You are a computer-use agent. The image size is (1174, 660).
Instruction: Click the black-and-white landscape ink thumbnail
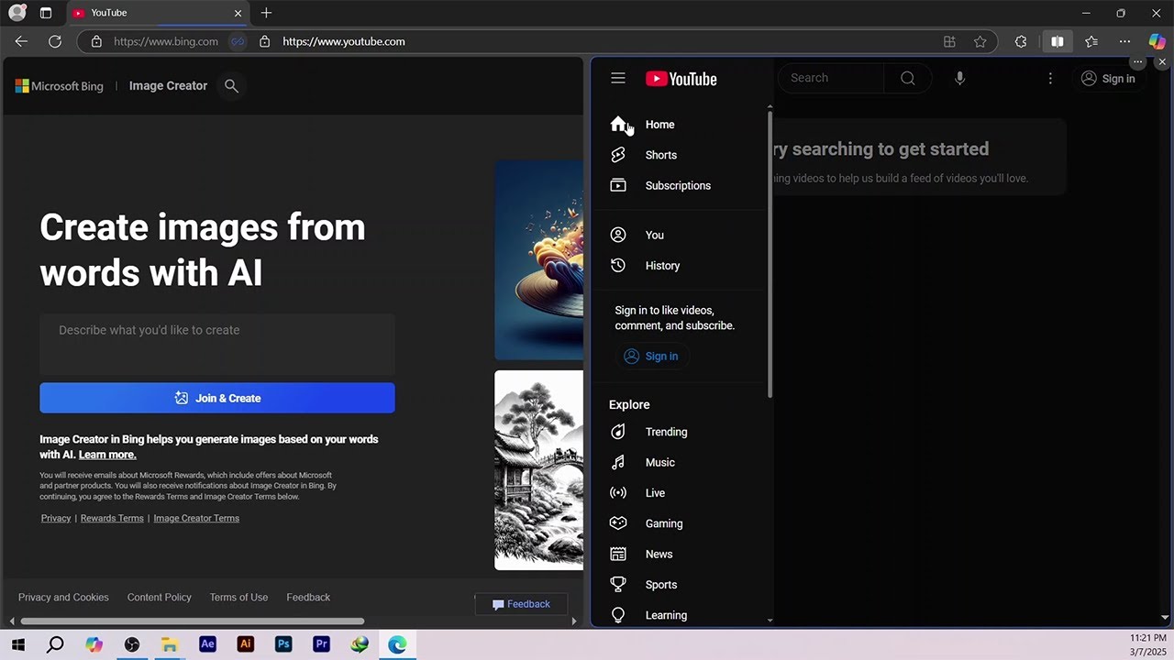pos(538,470)
